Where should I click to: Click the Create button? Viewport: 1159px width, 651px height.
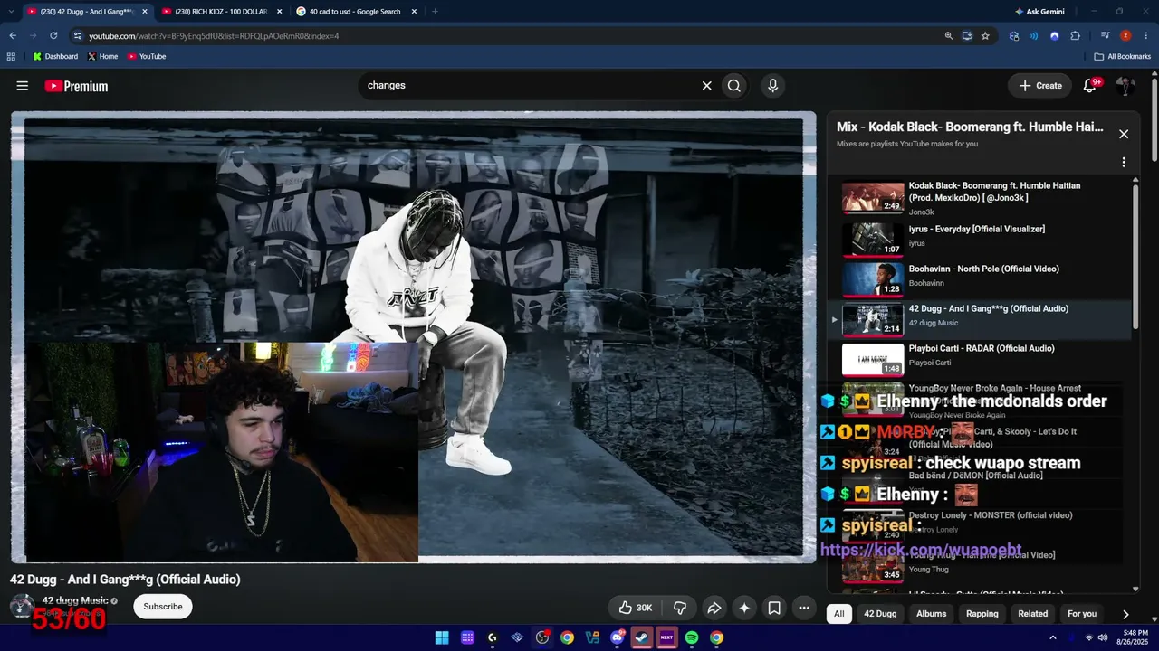click(1039, 86)
